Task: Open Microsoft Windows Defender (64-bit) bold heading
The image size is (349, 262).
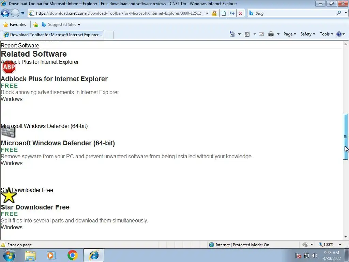Action: [58, 143]
